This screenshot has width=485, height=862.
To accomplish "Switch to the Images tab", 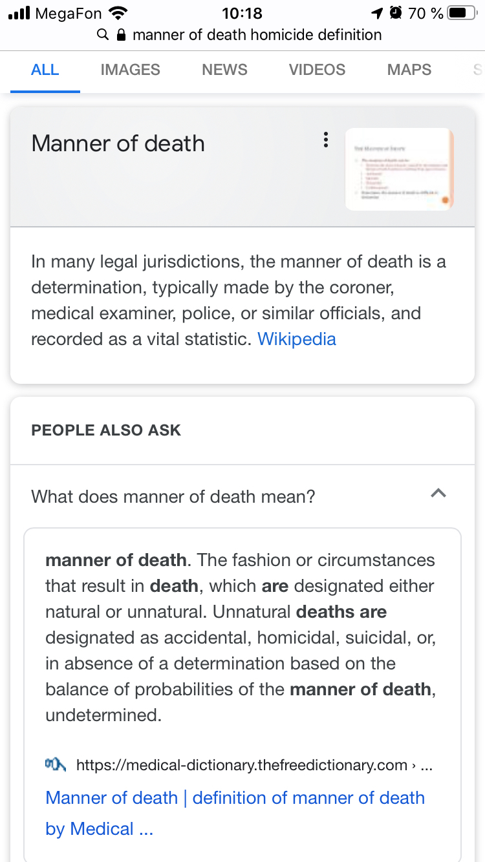I will click(130, 70).
